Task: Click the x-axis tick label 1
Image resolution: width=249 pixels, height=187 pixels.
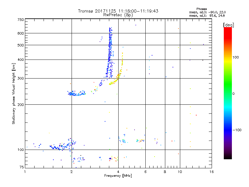Action: 25,172
